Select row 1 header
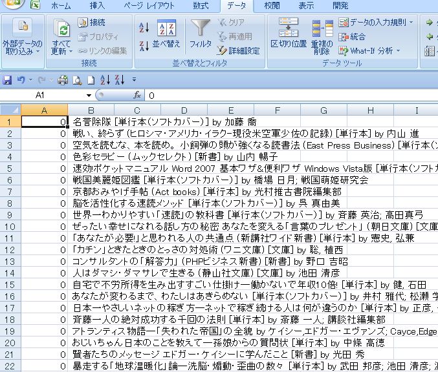The height and width of the screenshot is (372, 438). 10,122
